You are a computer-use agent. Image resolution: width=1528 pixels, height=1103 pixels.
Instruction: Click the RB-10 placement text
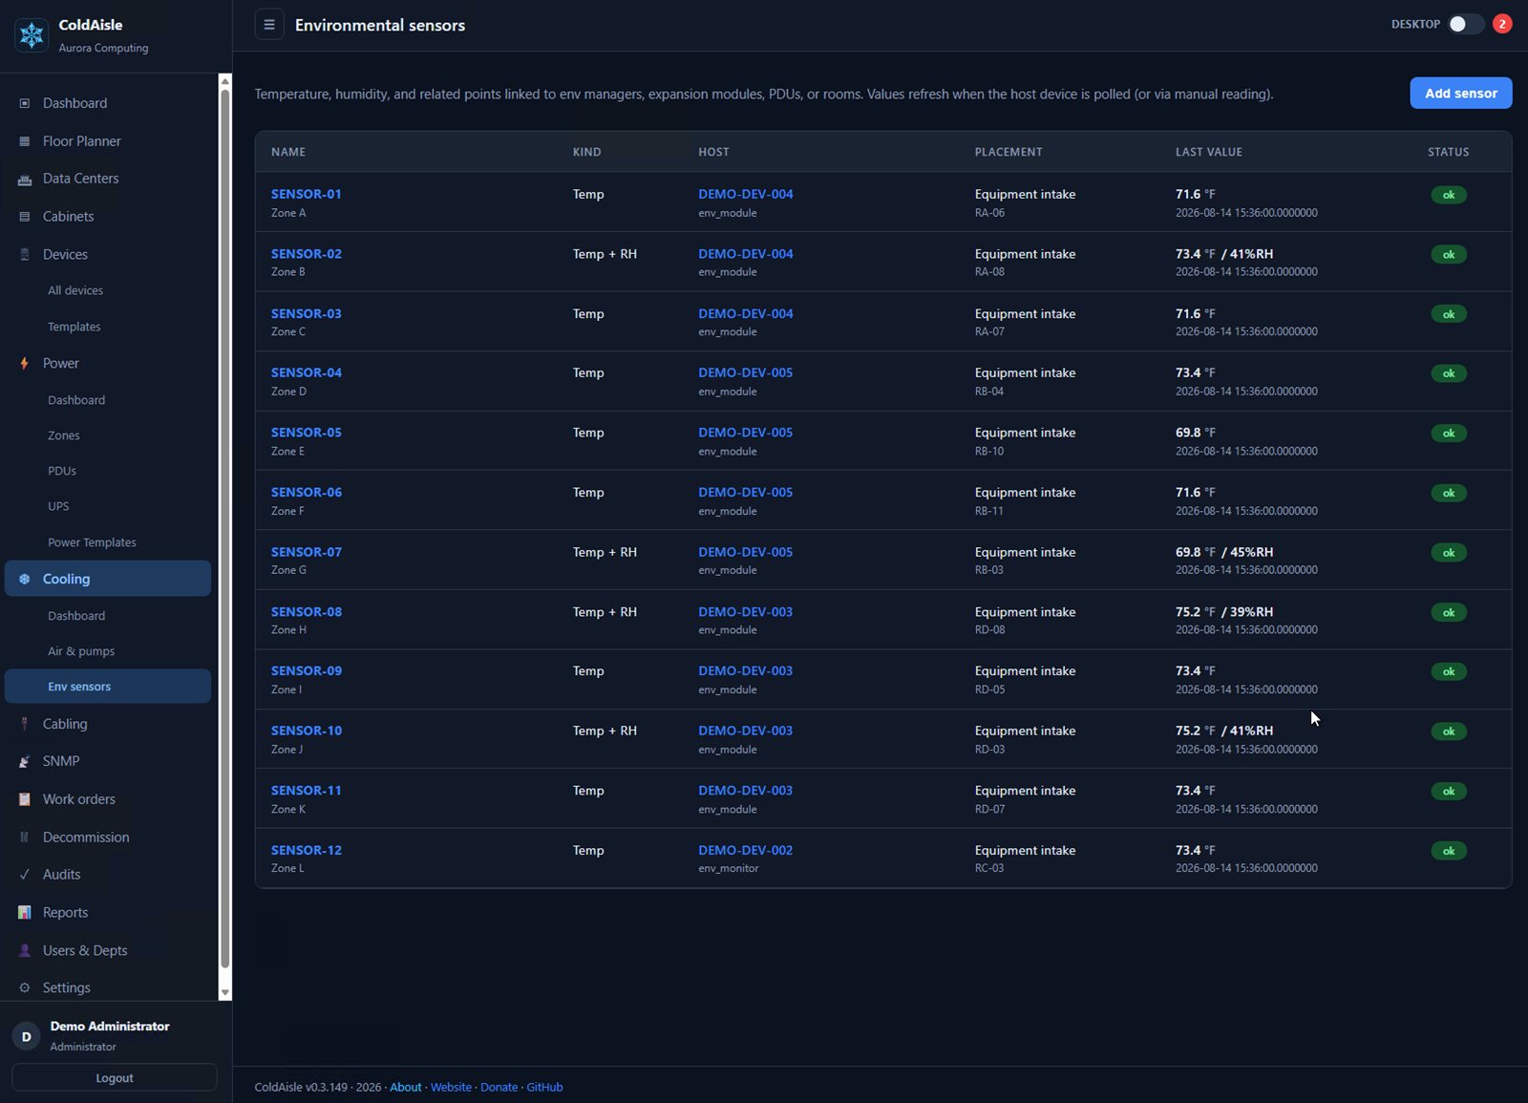click(x=989, y=452)
